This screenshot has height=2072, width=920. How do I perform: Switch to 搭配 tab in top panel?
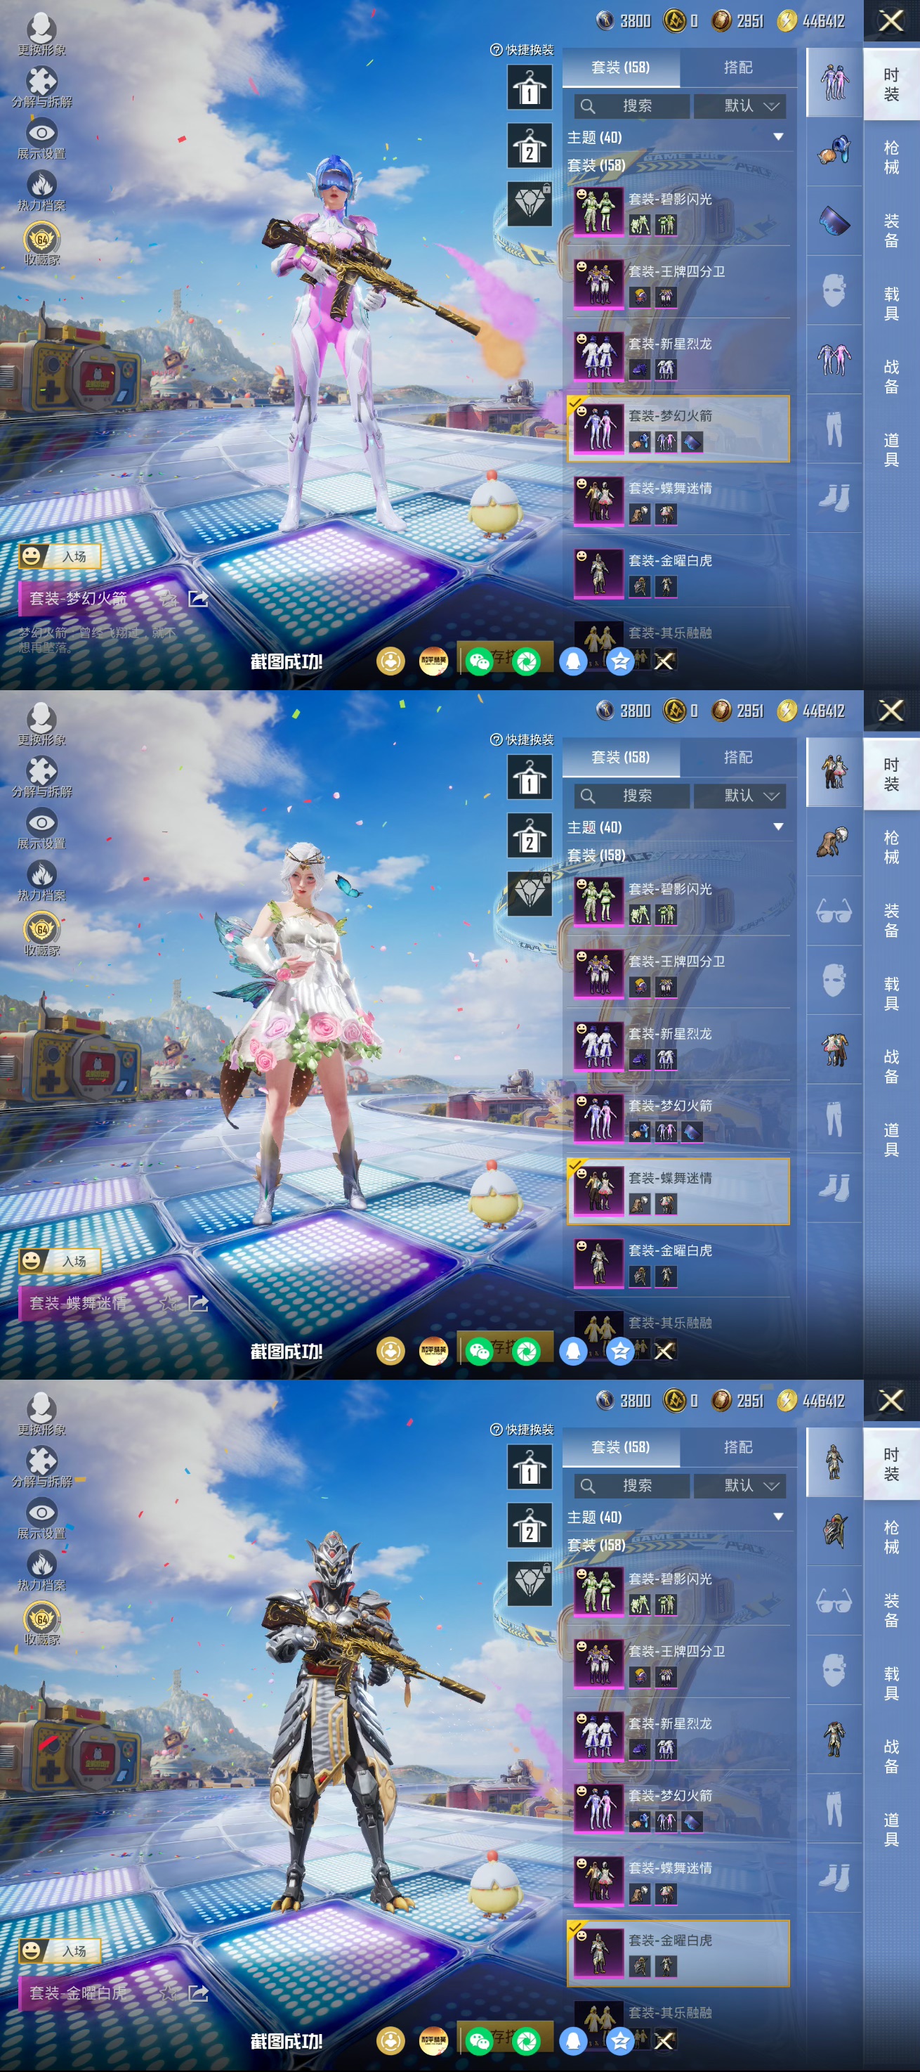pyautogui.click(x=737, y=67)
